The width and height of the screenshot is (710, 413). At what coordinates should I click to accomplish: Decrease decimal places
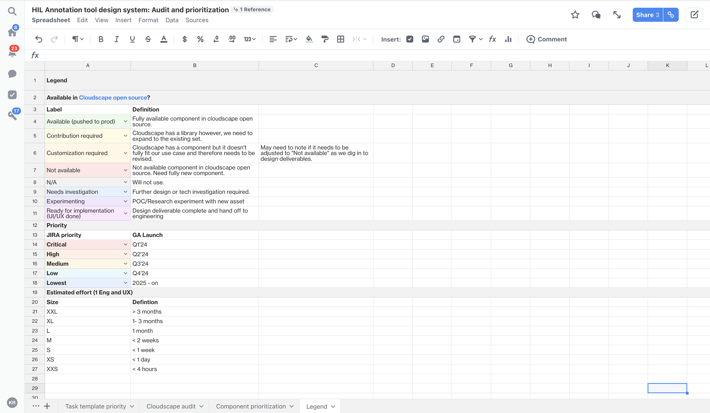click(216, 39)
